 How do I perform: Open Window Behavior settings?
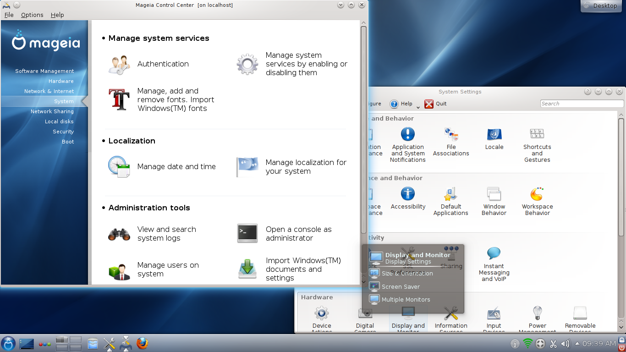click(x=494, y=201)
